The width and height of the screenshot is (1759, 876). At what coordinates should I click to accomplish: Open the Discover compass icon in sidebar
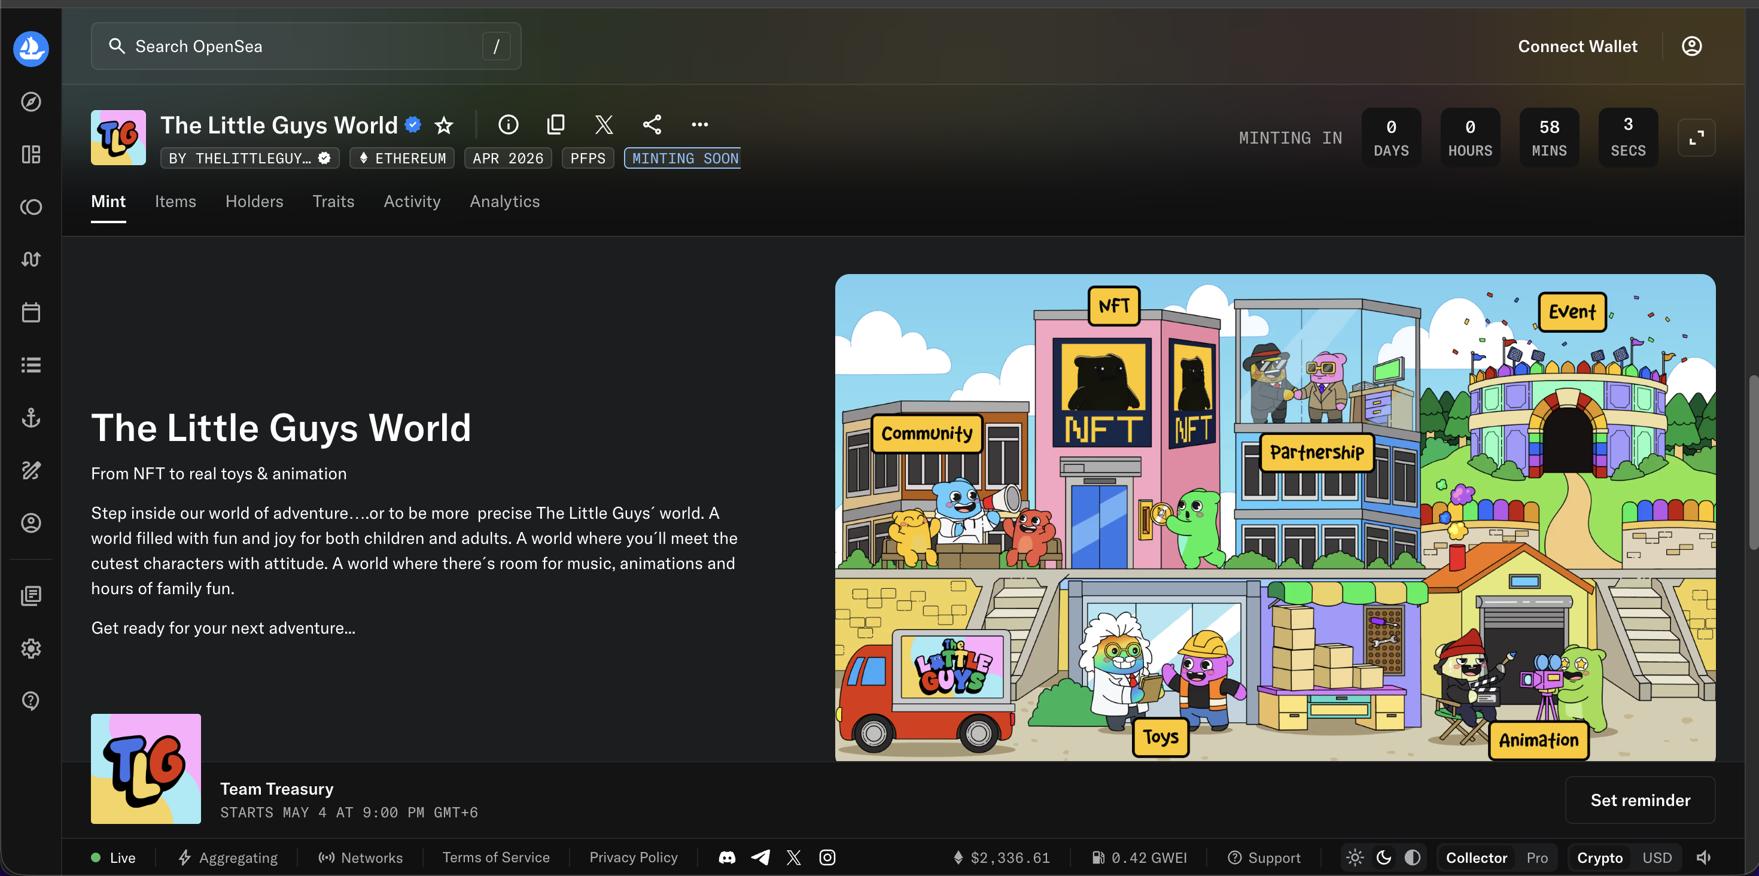point(31,102)
